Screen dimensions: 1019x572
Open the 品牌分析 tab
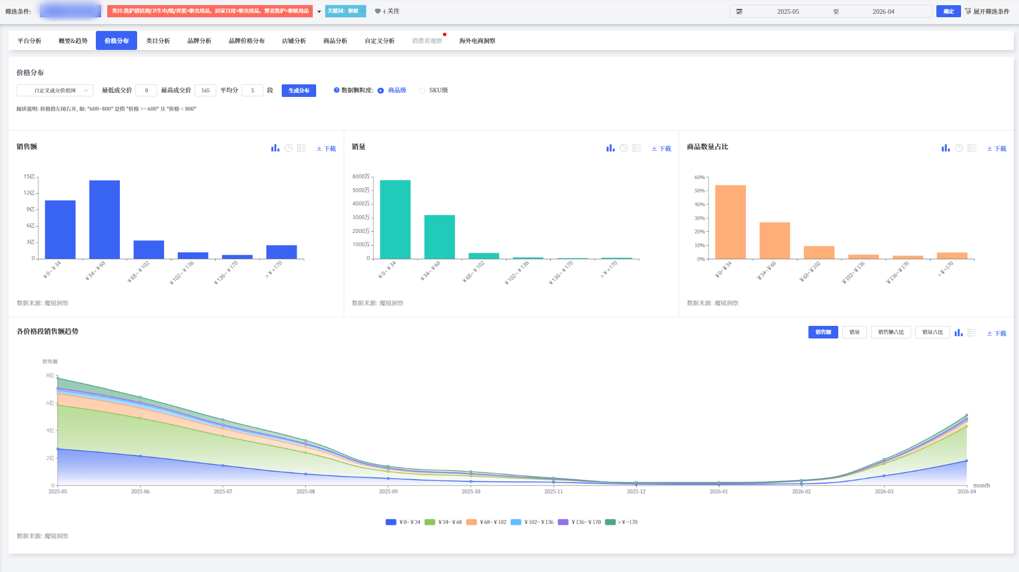[199, 41]
